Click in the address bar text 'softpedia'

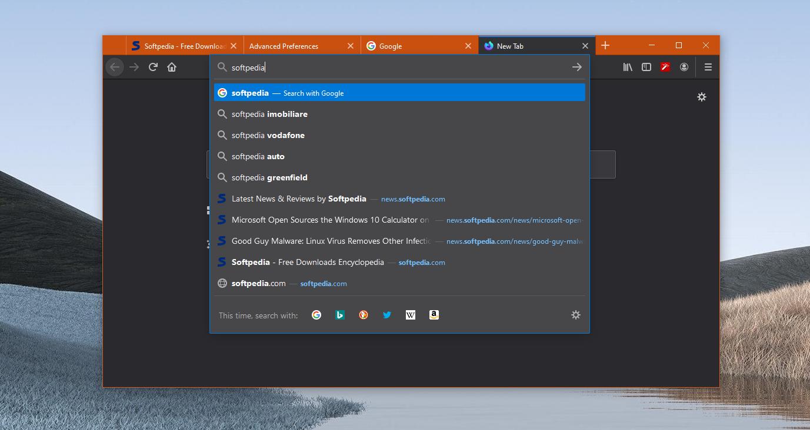248,68
